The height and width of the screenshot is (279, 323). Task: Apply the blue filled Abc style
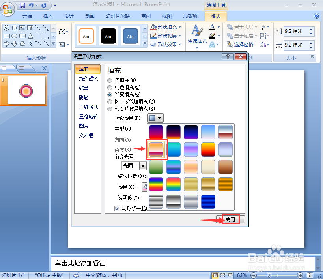131,36
